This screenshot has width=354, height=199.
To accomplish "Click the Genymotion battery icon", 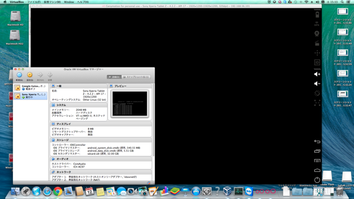I will coord(317,15).
